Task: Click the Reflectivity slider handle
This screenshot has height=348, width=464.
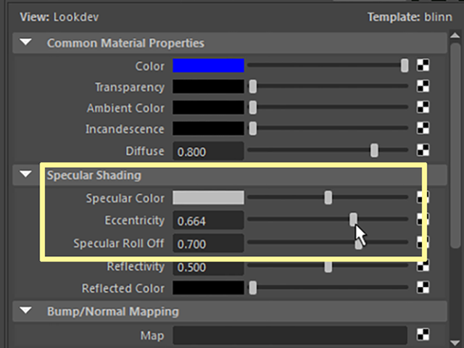Action: coord(328,267)
